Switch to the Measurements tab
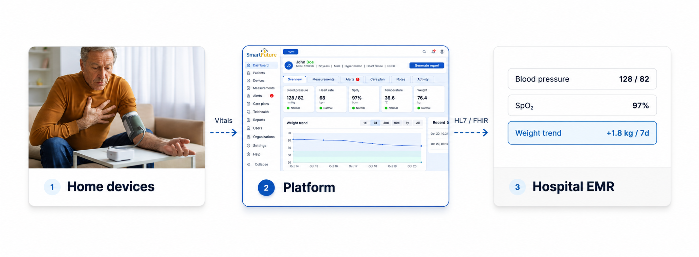 point(323,79)
